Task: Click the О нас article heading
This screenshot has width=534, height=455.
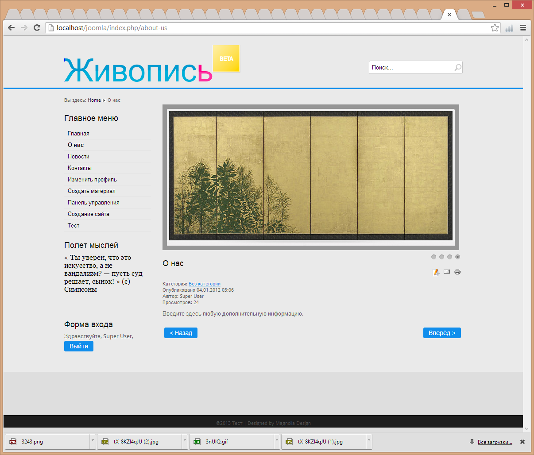Action: [173, 263]
